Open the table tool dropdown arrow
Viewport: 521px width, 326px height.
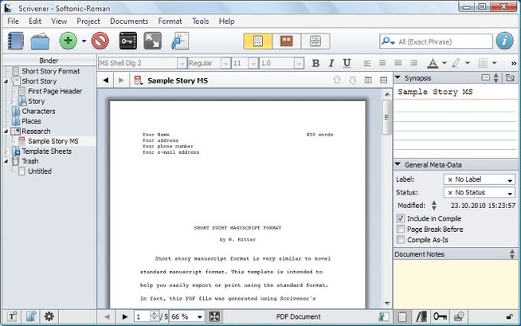click(x=494, y=63)
